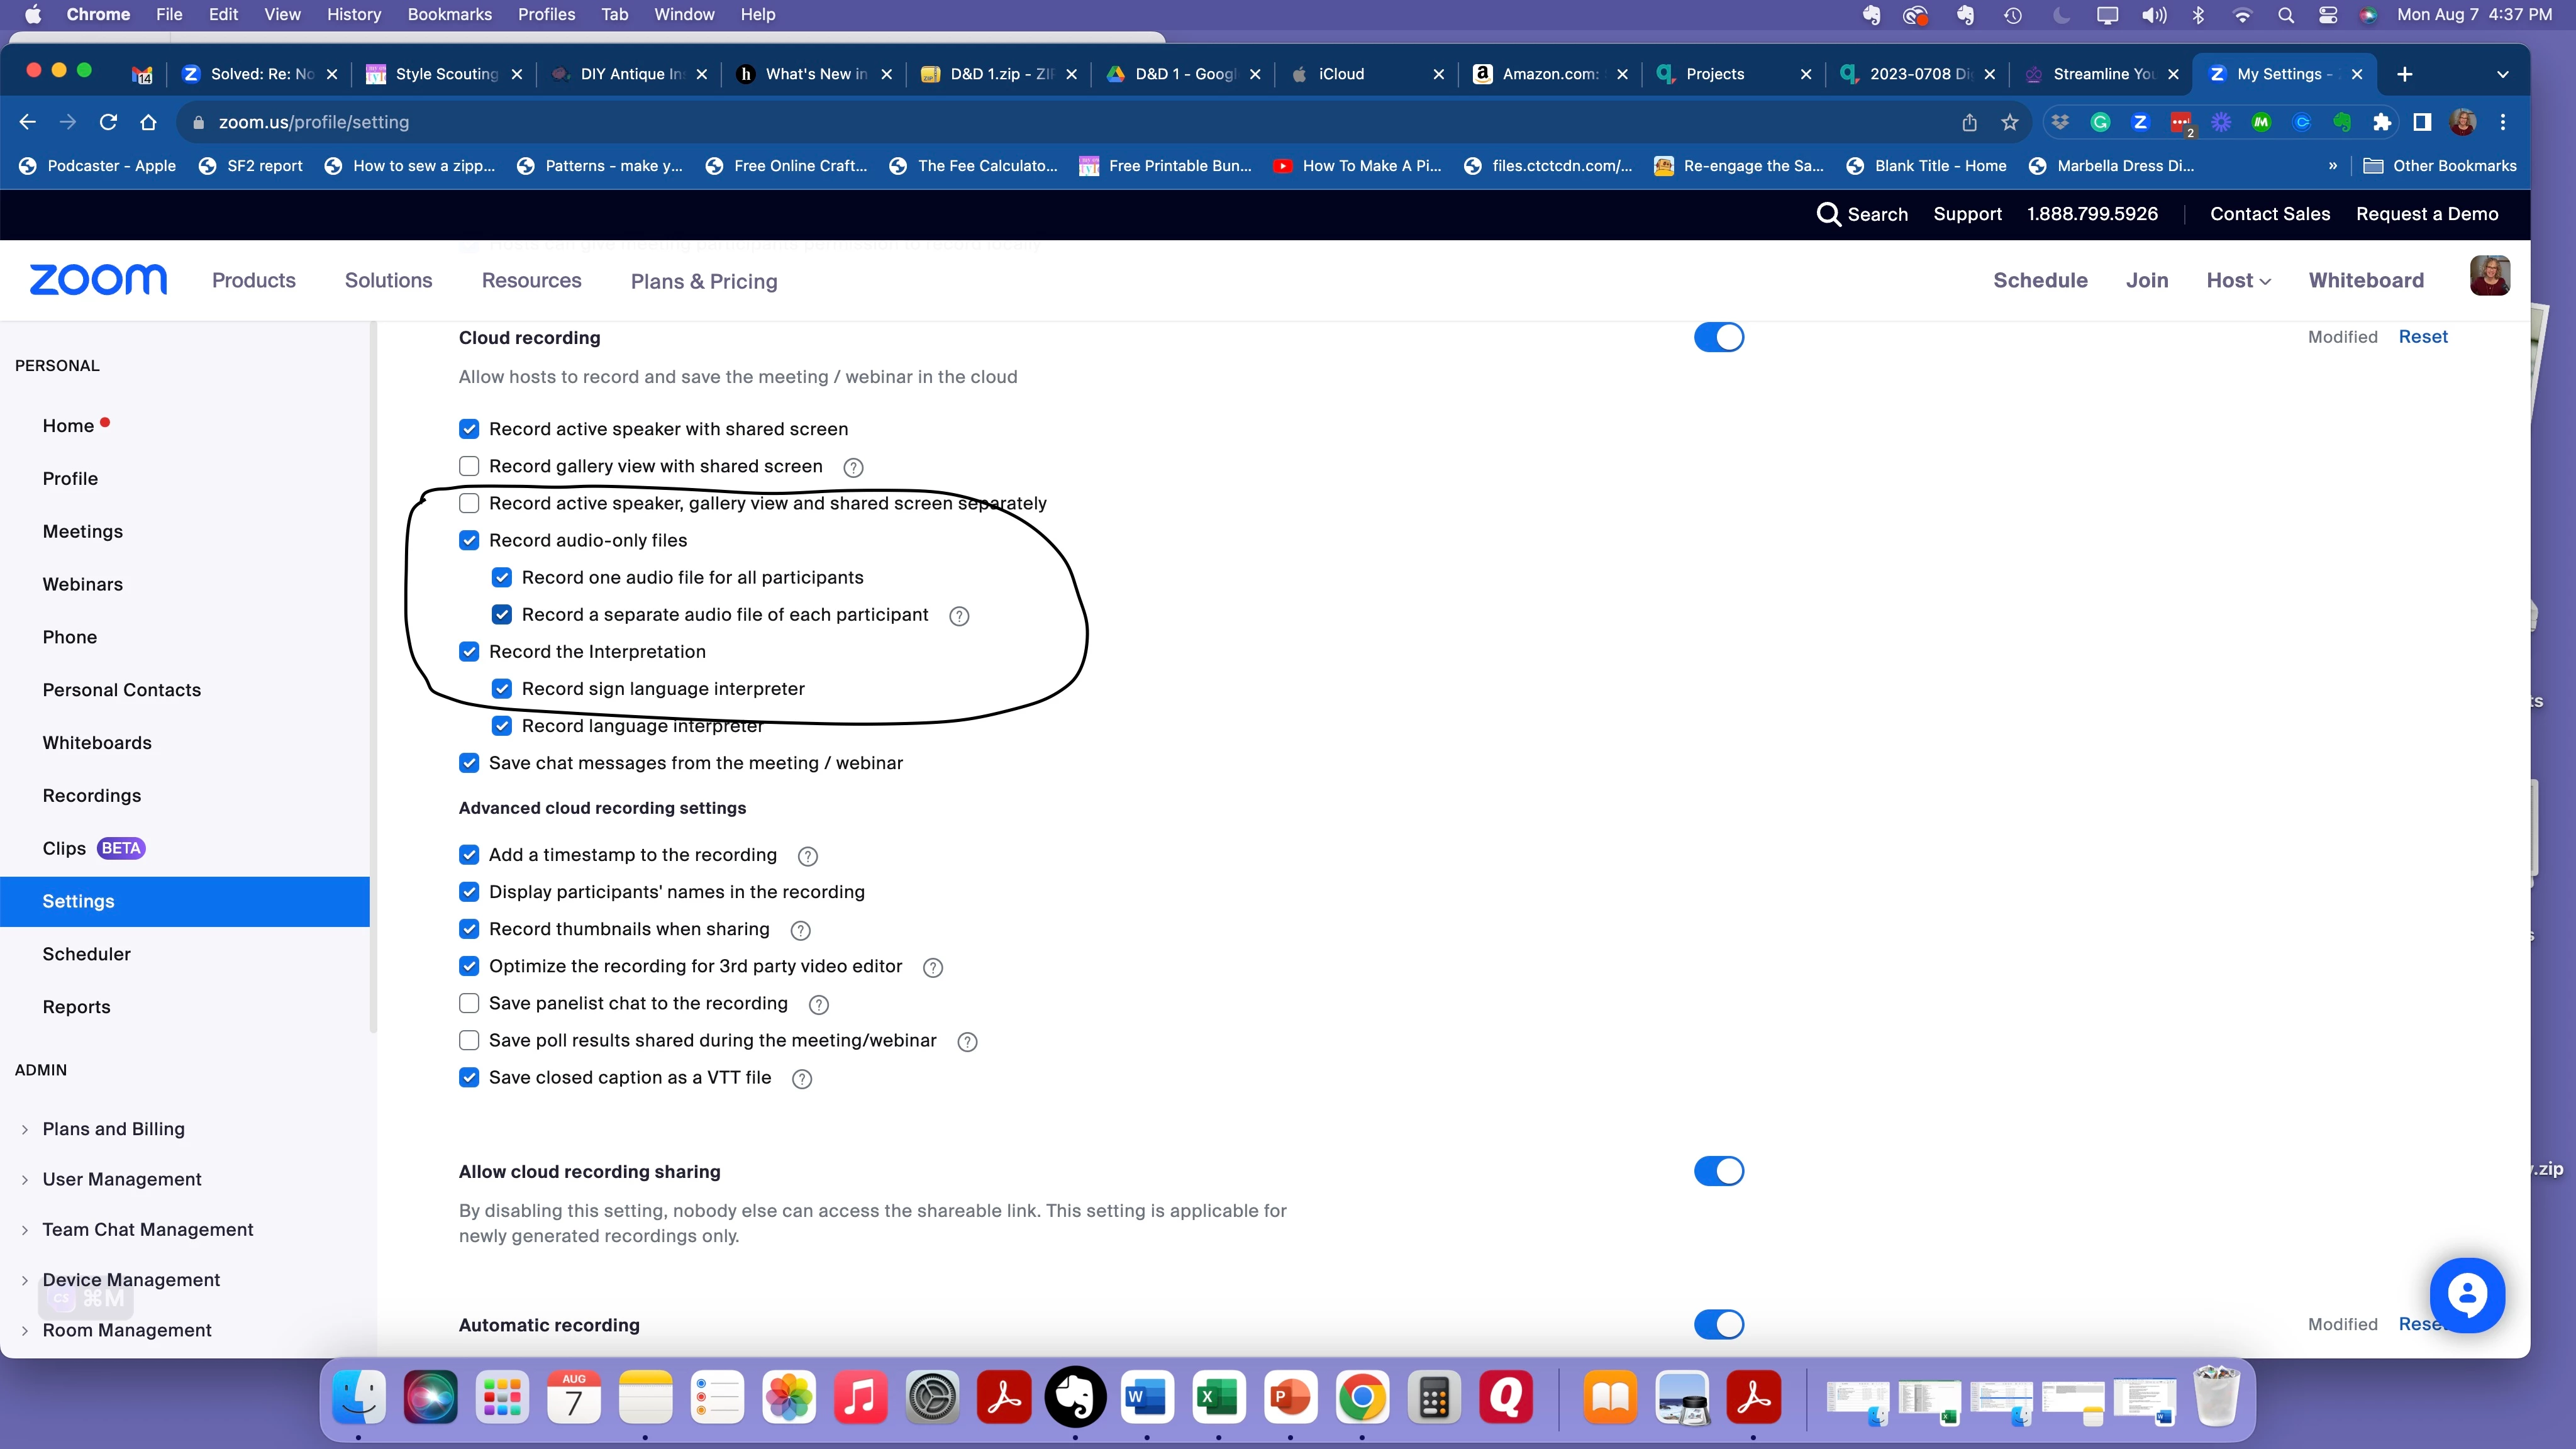Reload the page with refresh icon
The height and width of the screenshot is (1449, 2576).
(x=108, y=122)
